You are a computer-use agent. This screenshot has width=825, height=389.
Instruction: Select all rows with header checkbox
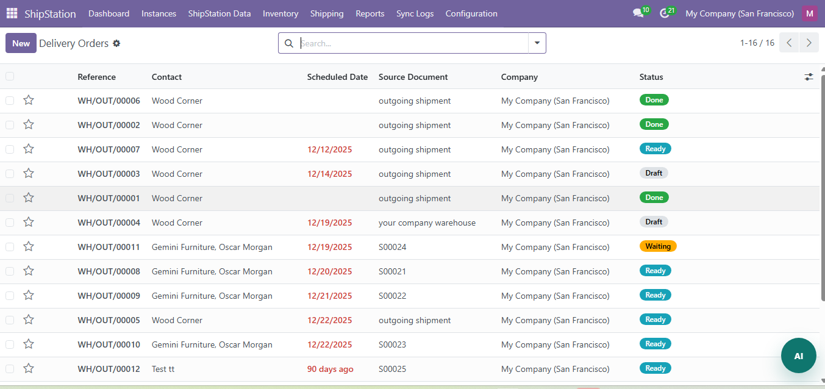point(10,76)
